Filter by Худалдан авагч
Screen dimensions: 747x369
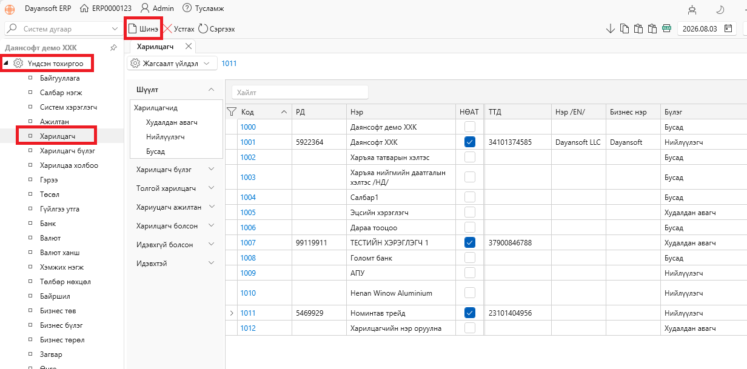[172, 122]
